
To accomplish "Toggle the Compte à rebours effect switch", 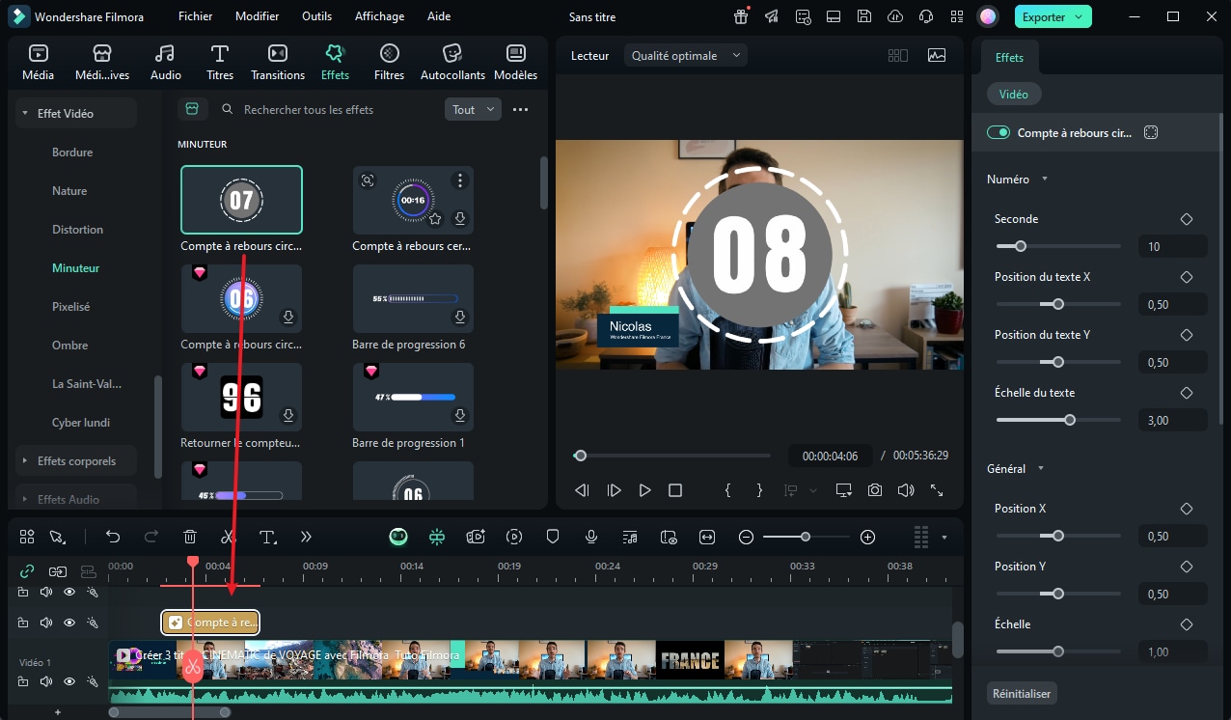I will click(998, 132).
